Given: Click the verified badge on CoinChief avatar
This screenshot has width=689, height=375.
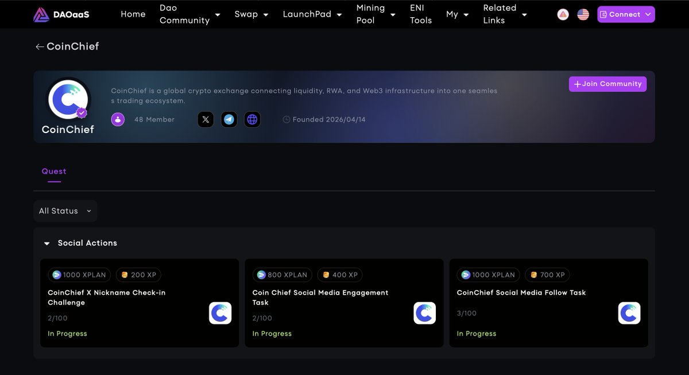Looking at the screenshot, I should pos(82,112).
